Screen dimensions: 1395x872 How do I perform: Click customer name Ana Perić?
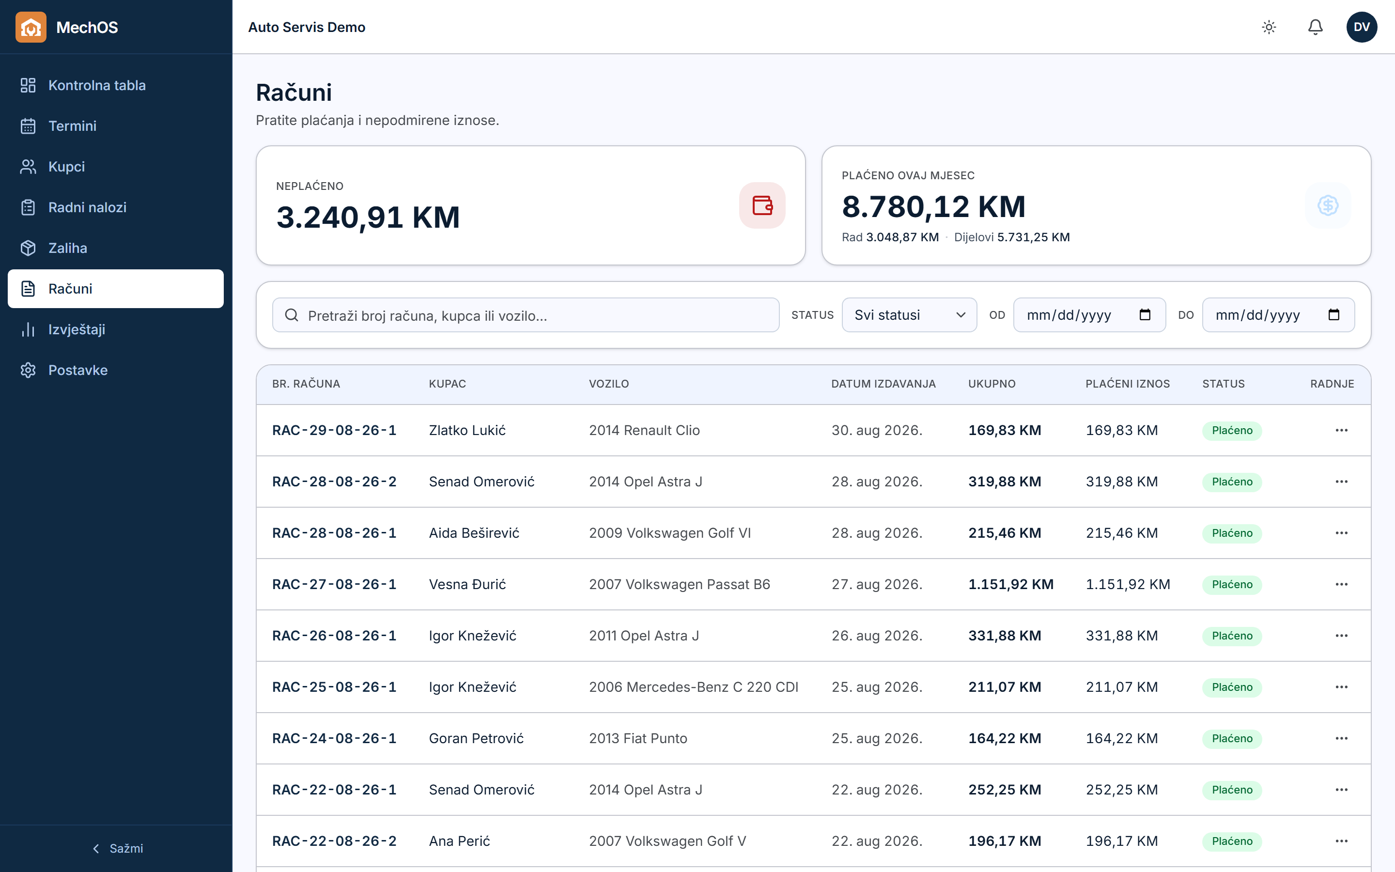point(459,841)
